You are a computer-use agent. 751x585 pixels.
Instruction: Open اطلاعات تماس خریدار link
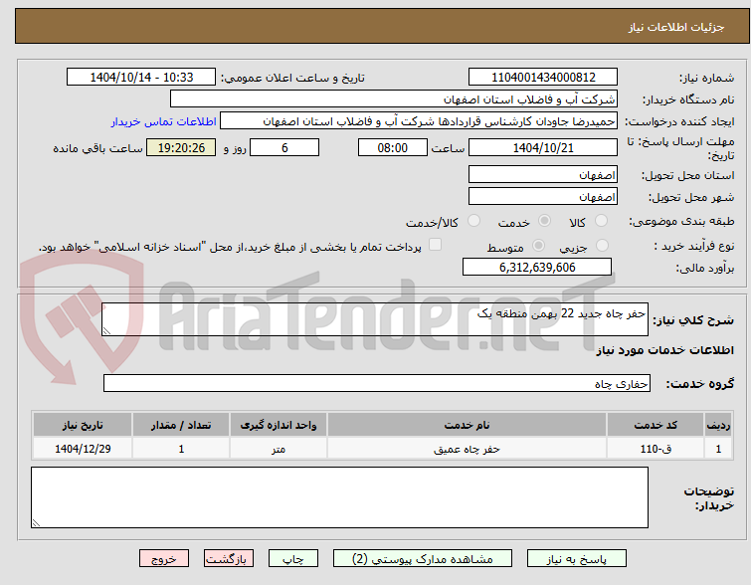(164, 121)
